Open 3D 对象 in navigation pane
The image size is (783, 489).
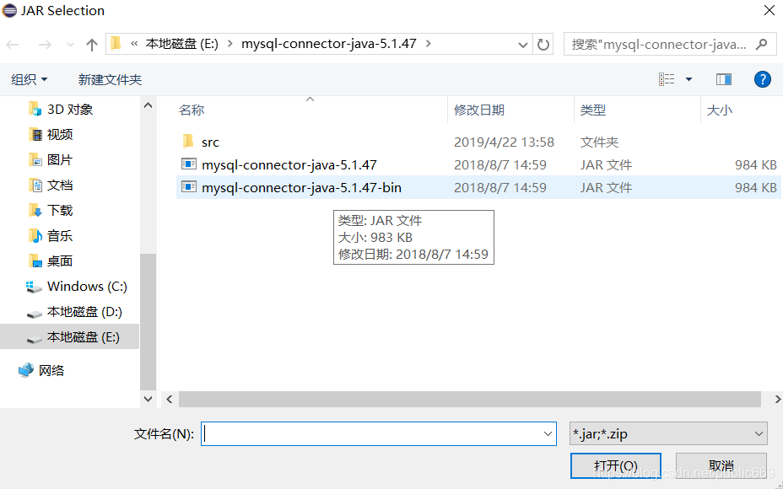point(70,110)
